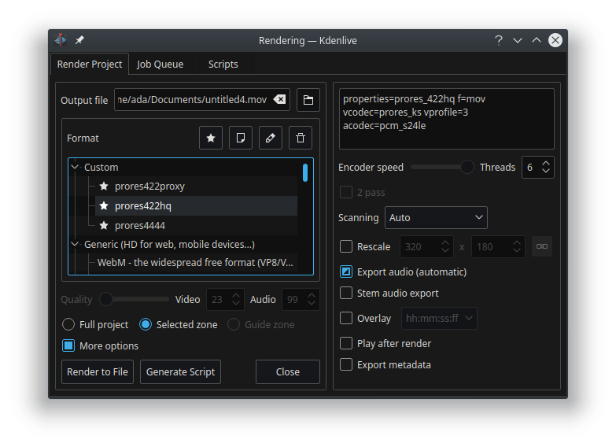Open the Scripts tab
The height and width of the screenshot is (447, 616).
tap(223, 64)
